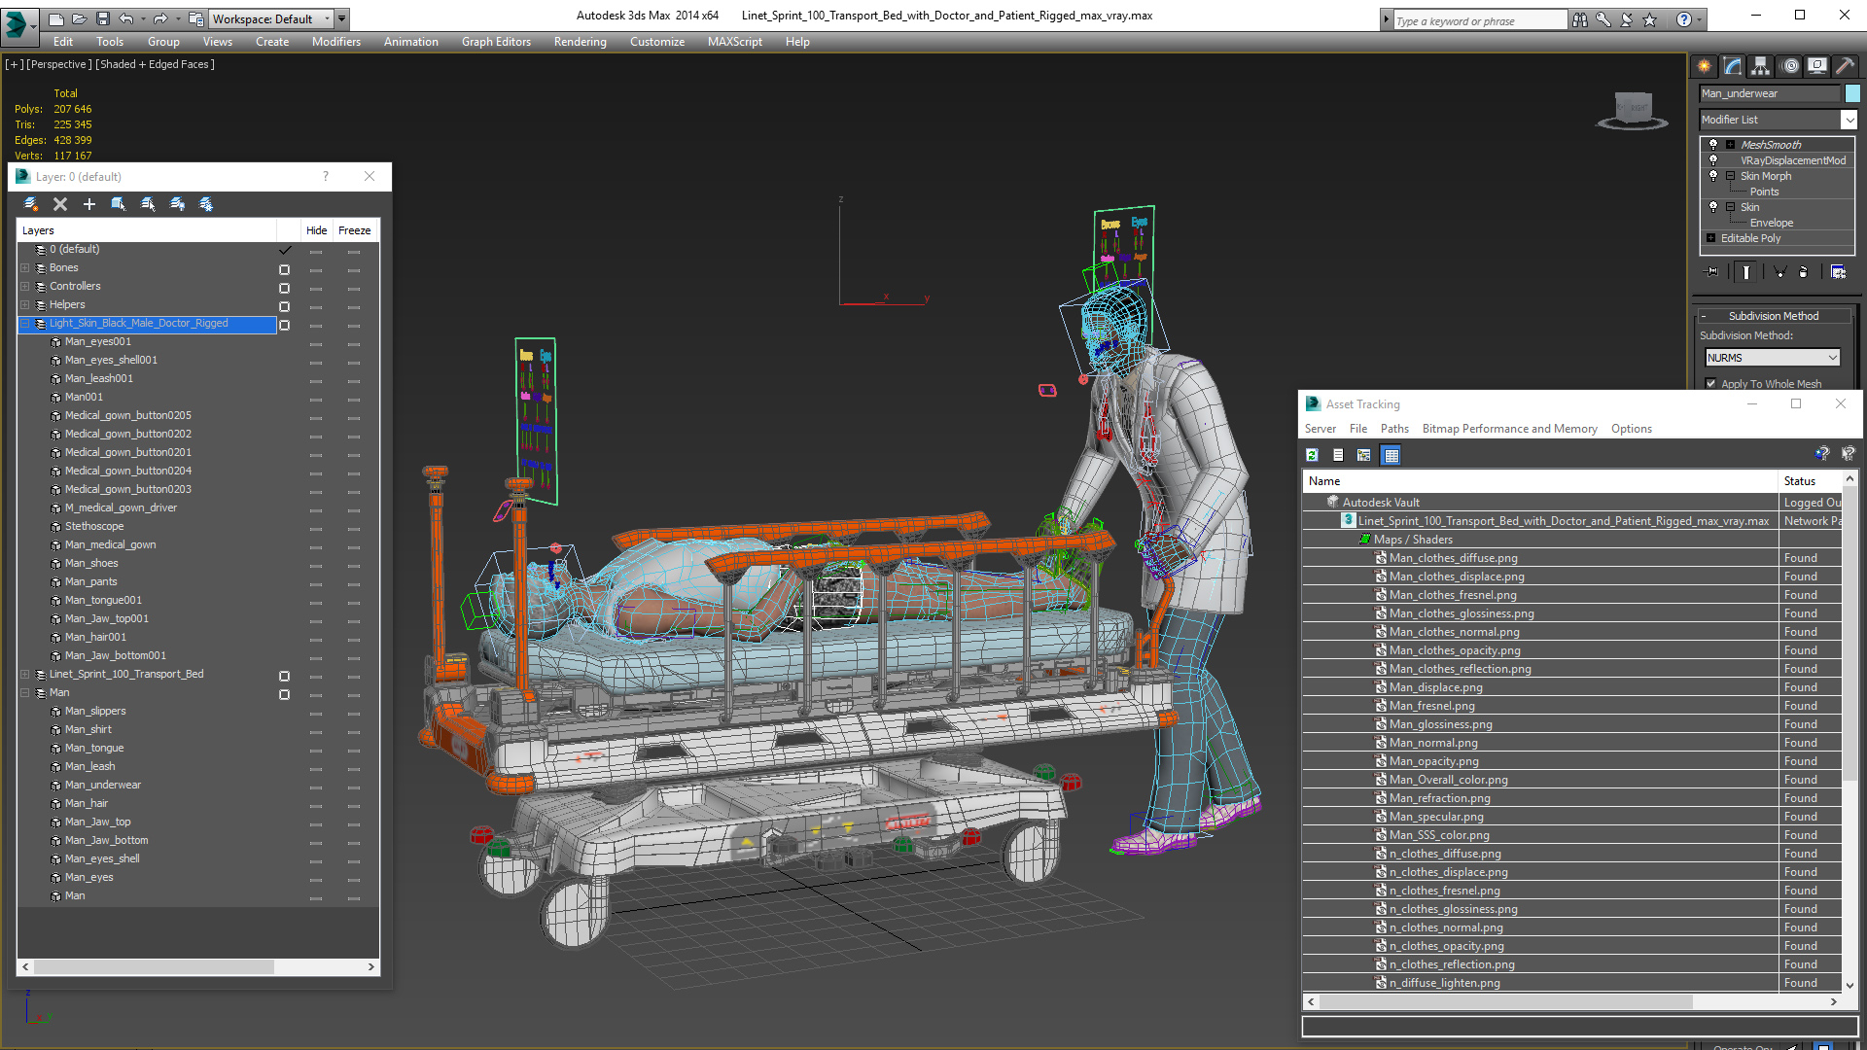This screenshot has width=1867, height=1050.
Task: Click the Man_underwear object name field
Action: point(1770,93)
